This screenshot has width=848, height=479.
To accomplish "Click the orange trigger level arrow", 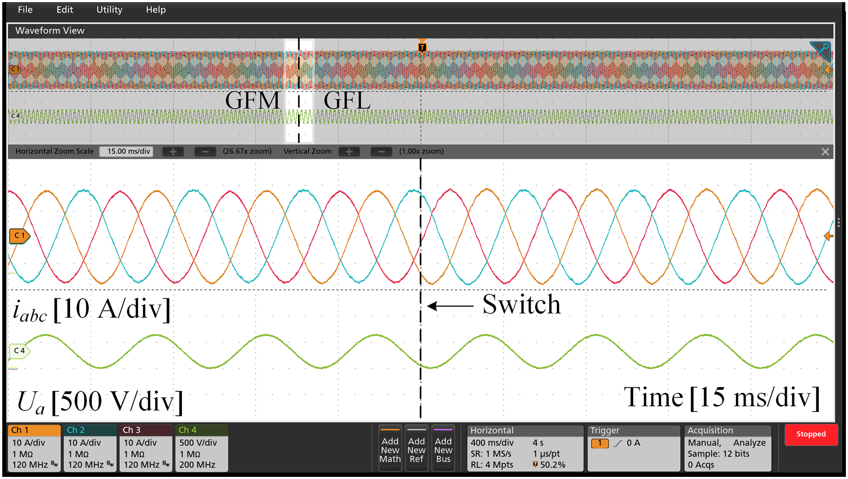I will (829, 236).
